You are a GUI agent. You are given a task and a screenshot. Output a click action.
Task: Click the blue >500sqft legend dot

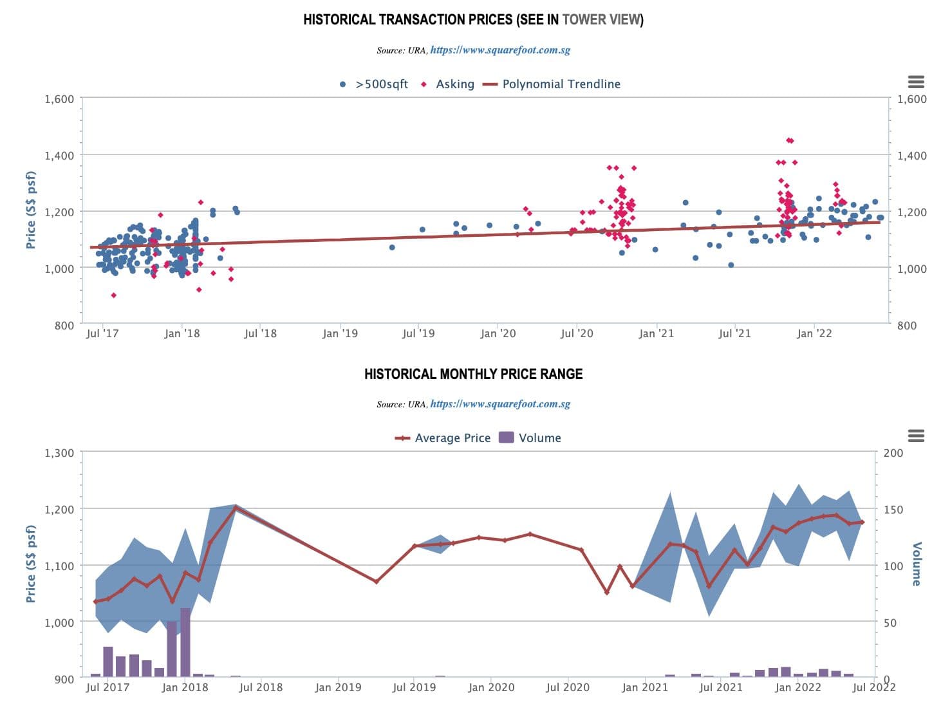(x=342, y=84)
